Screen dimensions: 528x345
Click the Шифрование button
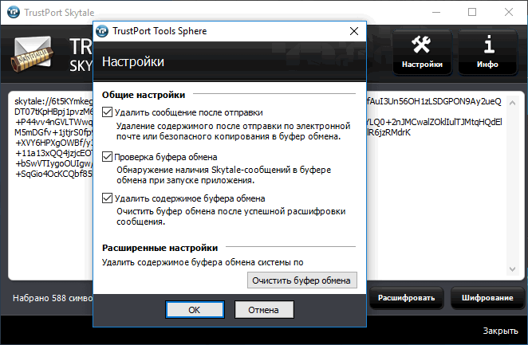point(486,299)
